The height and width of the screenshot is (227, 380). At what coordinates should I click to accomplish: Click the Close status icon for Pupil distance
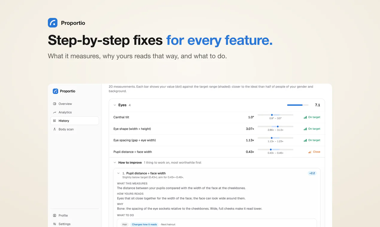pos(310,152)
